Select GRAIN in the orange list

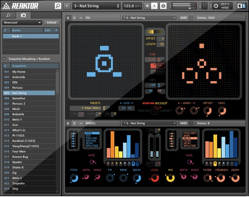pos(190,136)
